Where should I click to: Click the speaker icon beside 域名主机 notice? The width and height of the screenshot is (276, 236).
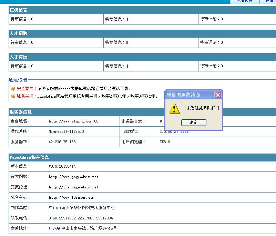(x=13, y=96)
